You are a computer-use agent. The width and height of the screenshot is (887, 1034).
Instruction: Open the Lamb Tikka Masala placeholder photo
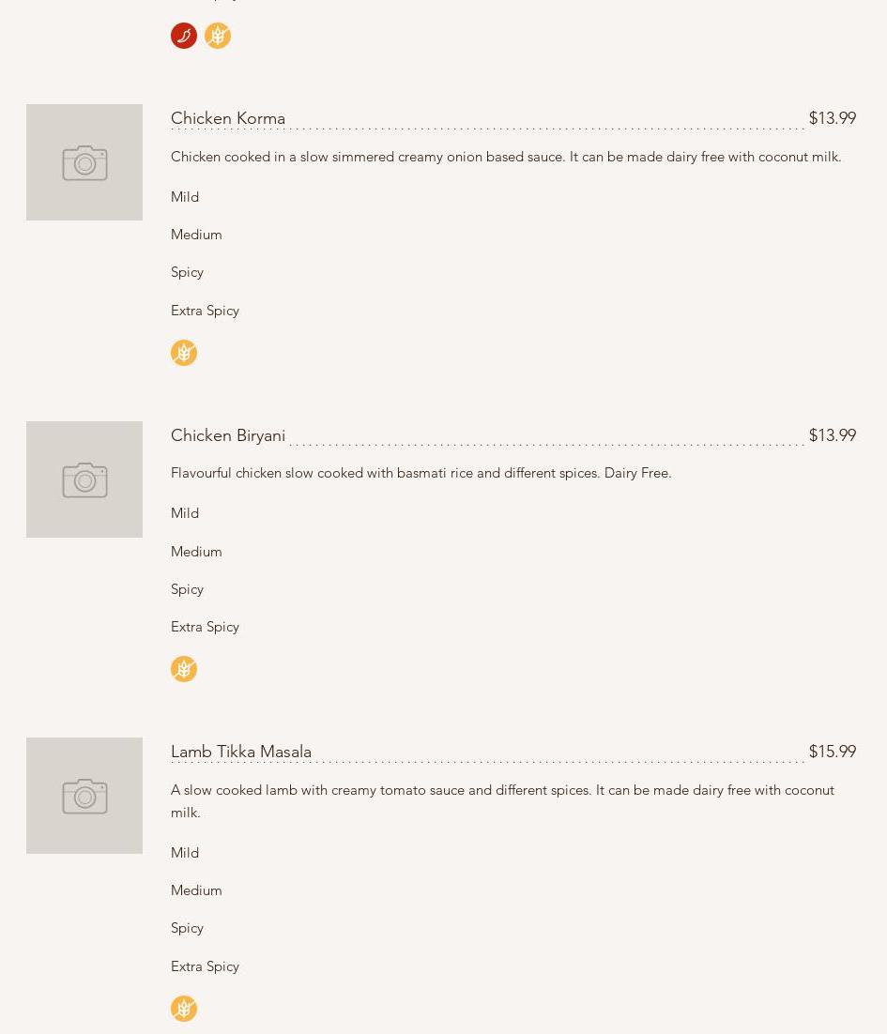(84, 796)
